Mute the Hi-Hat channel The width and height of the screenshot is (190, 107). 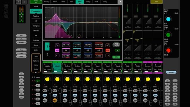(x=85, y=91)
